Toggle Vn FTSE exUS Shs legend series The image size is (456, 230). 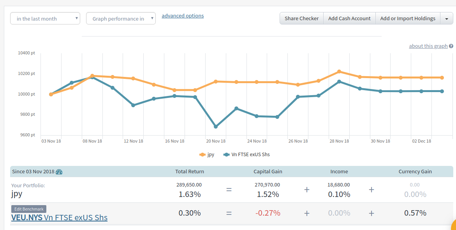(x=246, y=155)
